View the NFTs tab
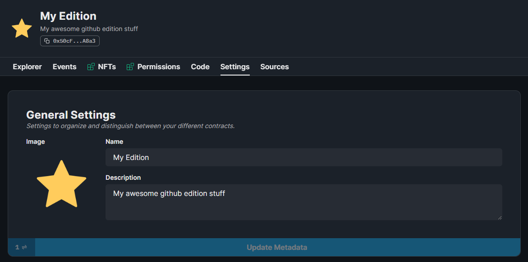The height and width of the screenshot is (262, 528). pos(106,67)
